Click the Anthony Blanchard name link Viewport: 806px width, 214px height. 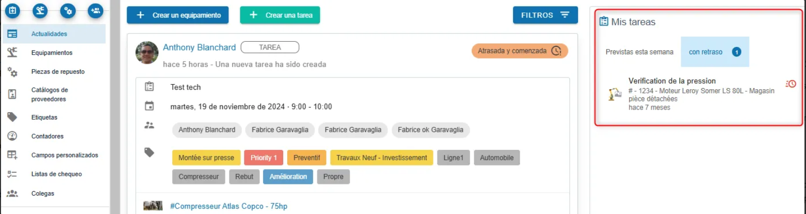tap(199, 47)
